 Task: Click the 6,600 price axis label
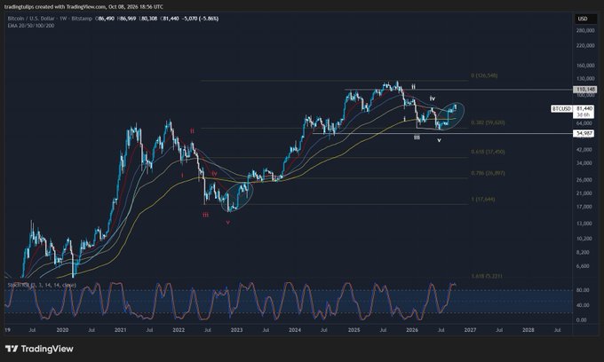tap(584, 266)
